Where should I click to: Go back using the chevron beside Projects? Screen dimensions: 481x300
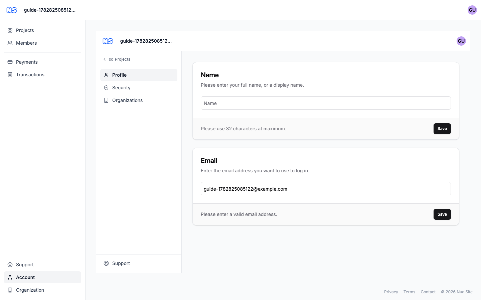105,59
